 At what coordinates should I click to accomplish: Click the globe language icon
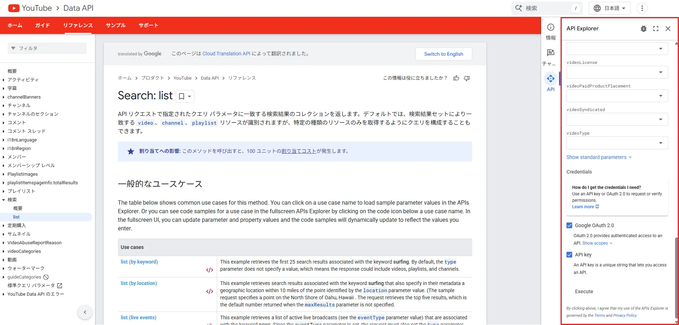[x=597, y=8]
